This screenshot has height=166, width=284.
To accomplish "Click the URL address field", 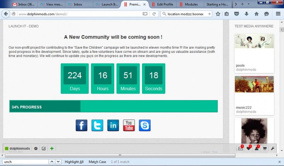I will coord(80,14).
